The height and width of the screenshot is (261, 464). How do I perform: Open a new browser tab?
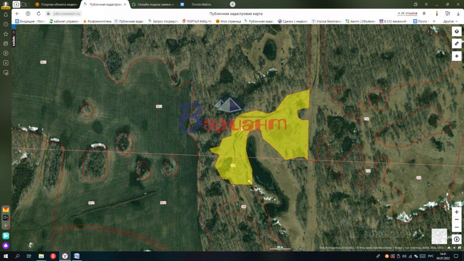coord(232,4)
